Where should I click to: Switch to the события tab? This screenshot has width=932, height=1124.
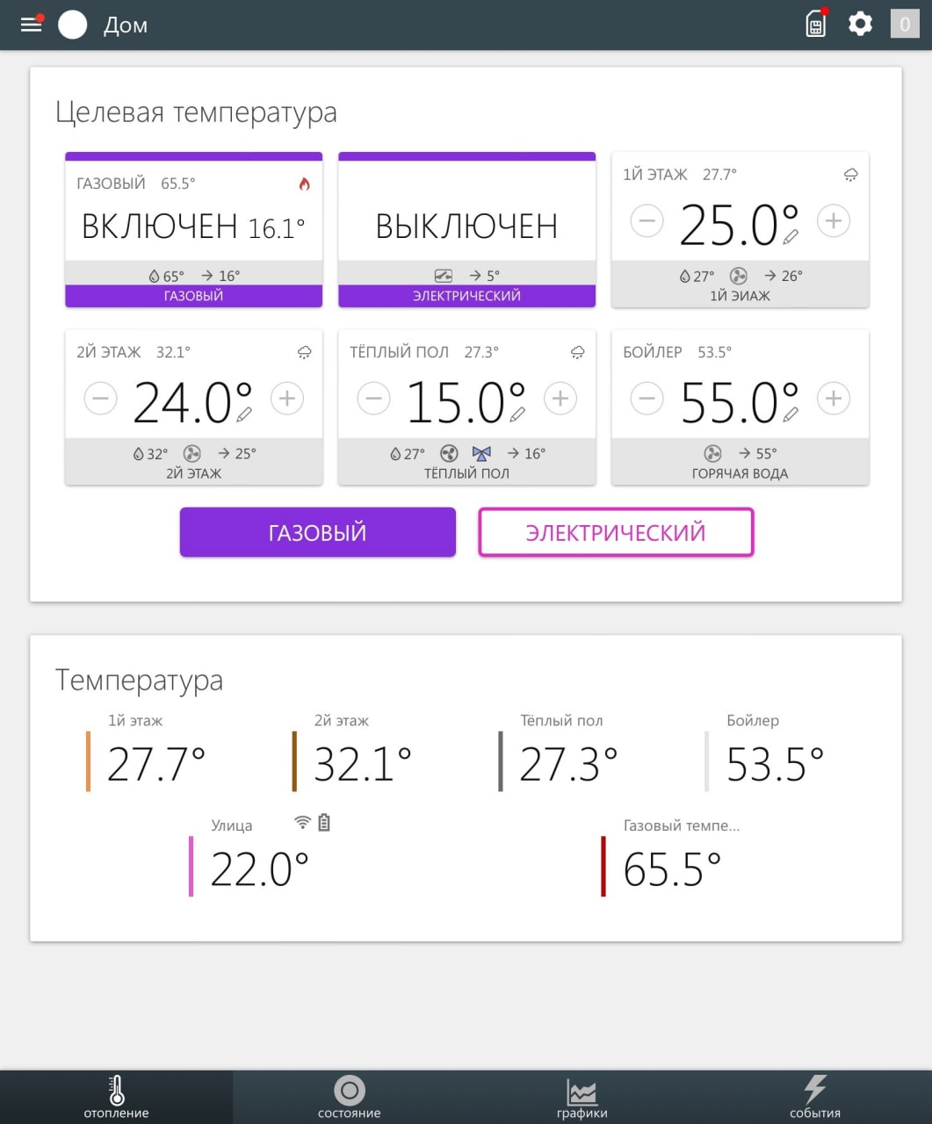(x=814, y=1098)
